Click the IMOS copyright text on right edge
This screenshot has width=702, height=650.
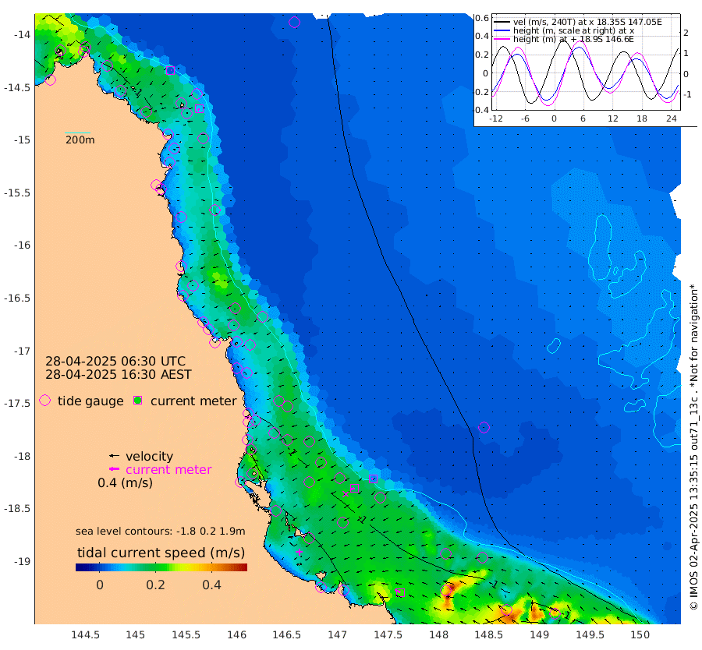pyautogui.click(x=693, y=446)
